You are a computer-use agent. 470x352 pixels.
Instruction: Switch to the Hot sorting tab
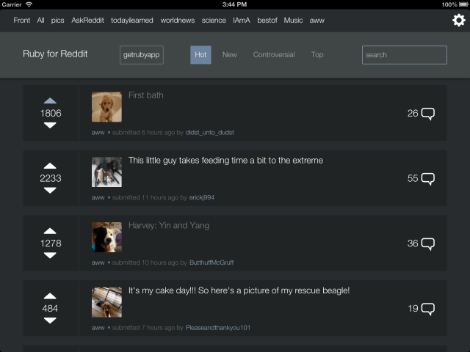pyautogui.click(x=200, y=55)
